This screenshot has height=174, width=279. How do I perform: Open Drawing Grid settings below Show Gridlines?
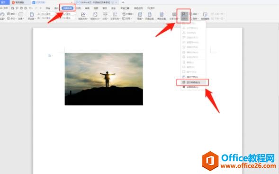coord(193,87)
